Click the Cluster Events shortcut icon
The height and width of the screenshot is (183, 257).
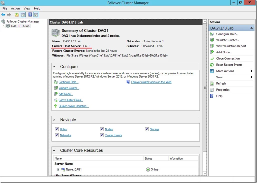(x=102, y=135)
